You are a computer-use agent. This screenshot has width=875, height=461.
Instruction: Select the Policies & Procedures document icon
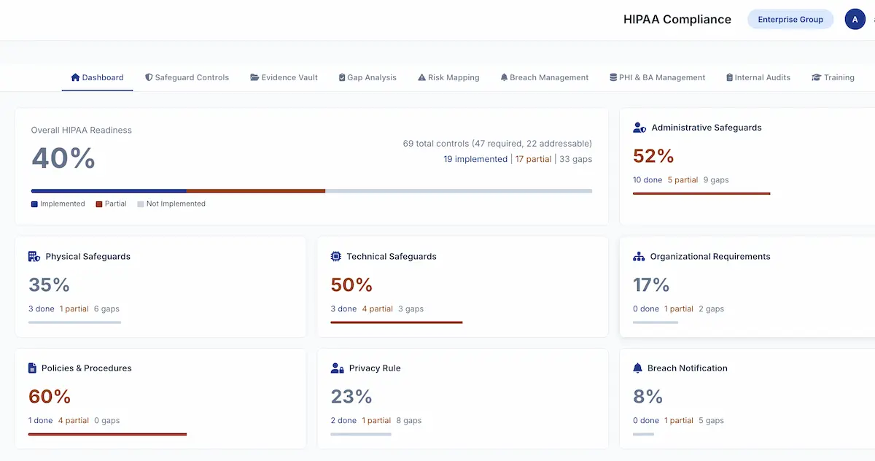pos(34,368)
